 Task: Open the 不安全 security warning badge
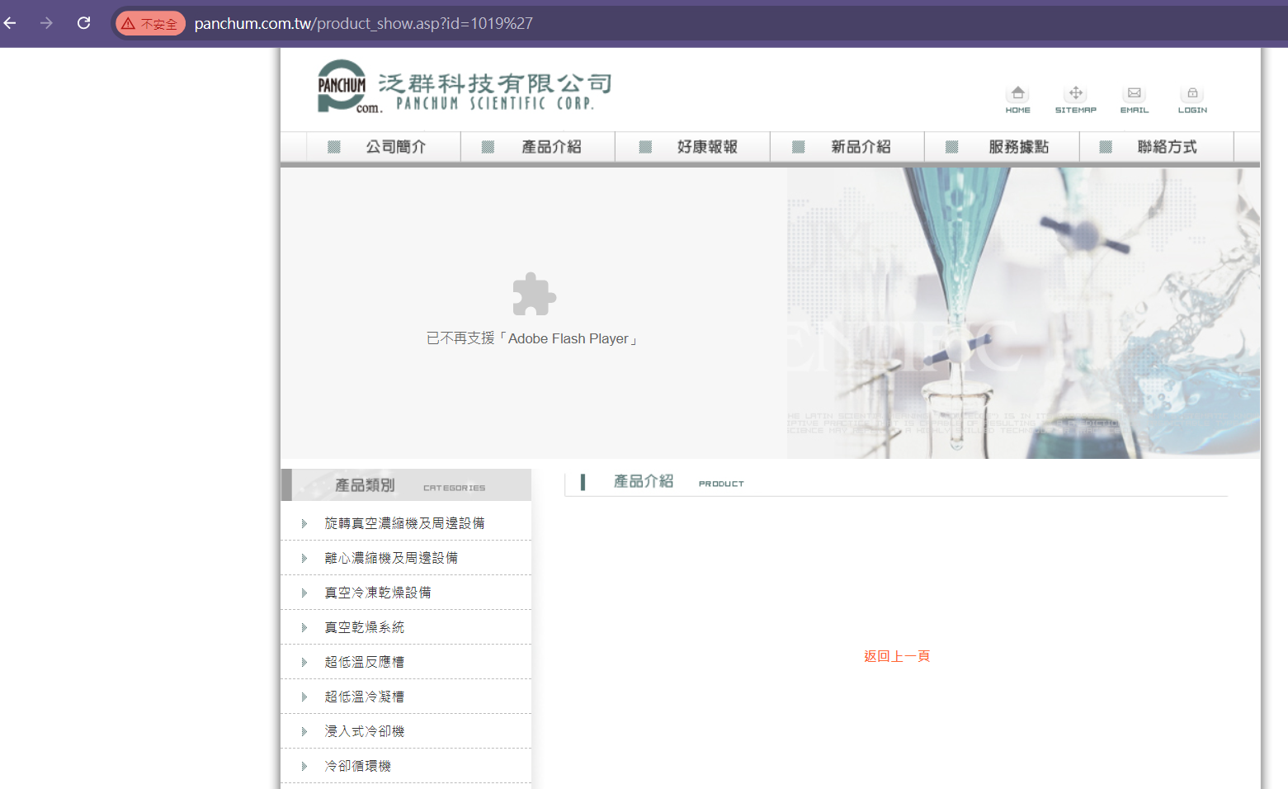point(150,24)
